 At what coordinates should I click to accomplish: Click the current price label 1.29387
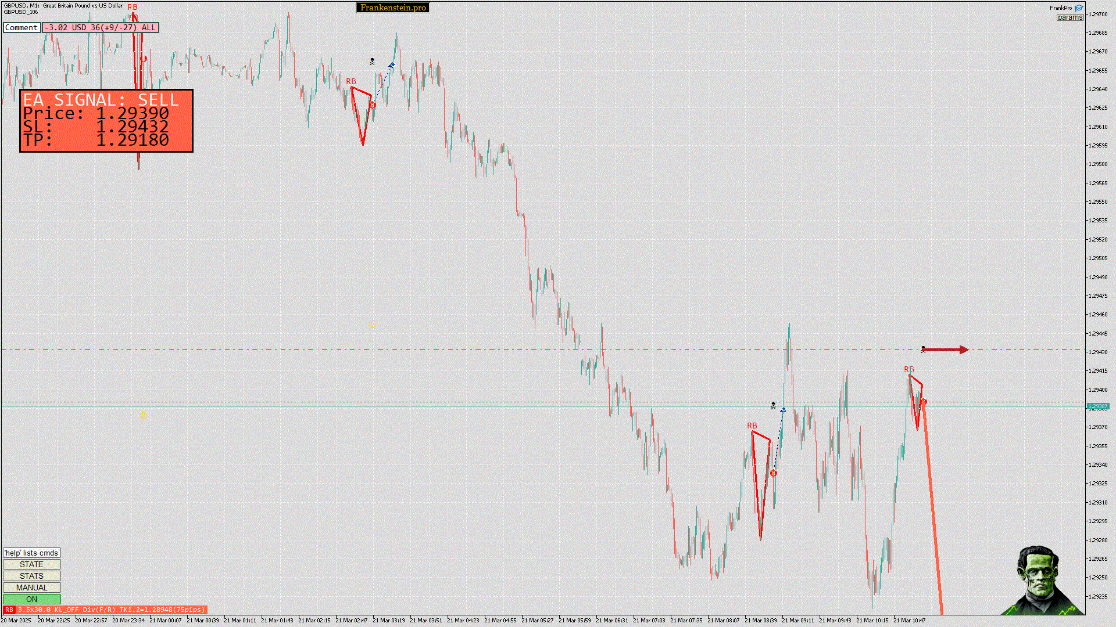click(1097, 406)
